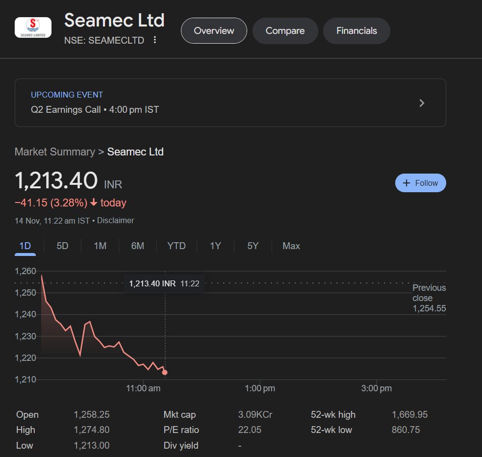Click the UPCOMING EVENT heading
This screenshot has width=482, height=457.
click(67, 95)
